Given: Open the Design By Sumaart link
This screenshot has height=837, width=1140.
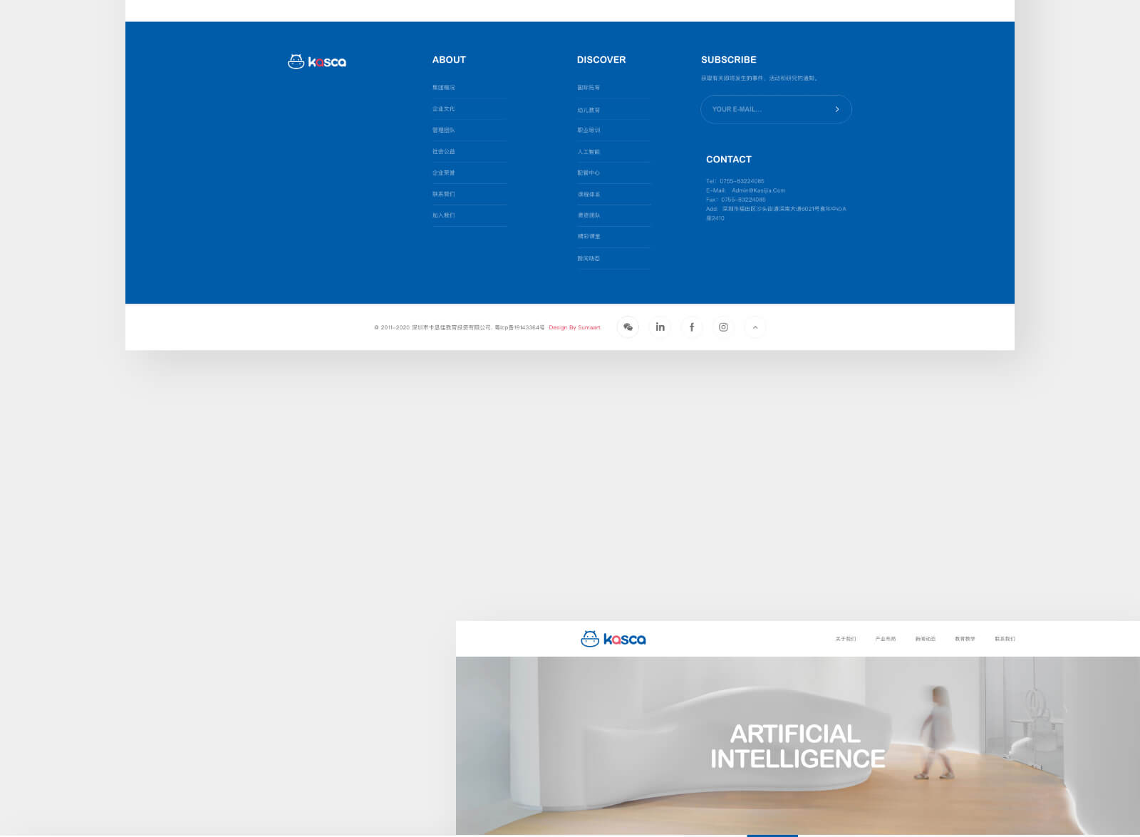Looking at the screenshot, I should pos(574,328).
